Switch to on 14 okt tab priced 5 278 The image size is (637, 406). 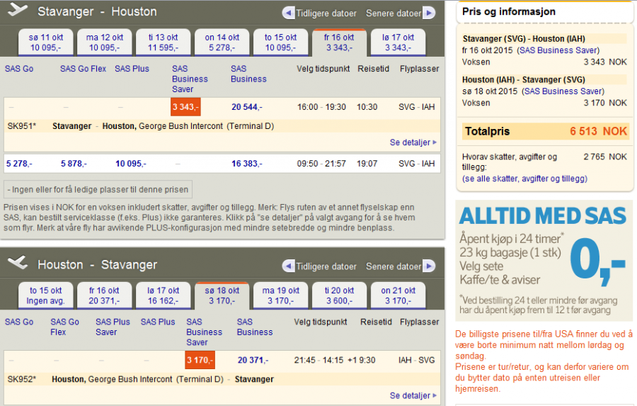point(222,43)
